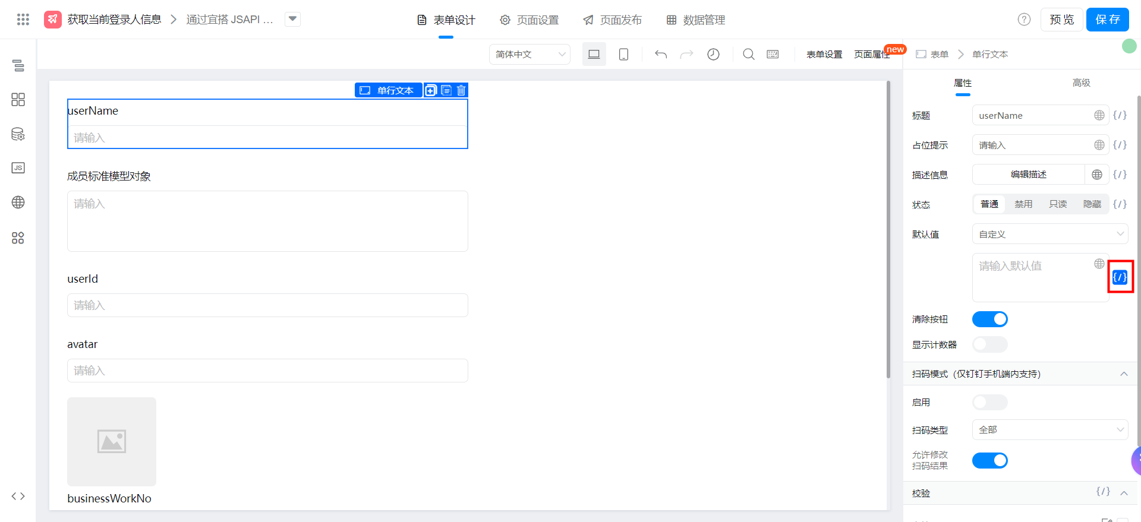Open 表单设置 form settings

[824, 55]
